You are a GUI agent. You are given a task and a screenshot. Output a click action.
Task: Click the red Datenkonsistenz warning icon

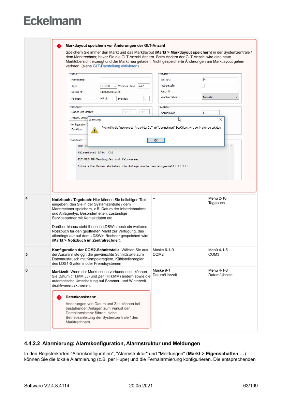coord(59,297)
